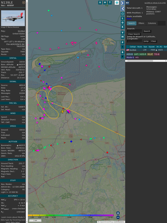Toggle the MLAT source tag
This screenshot has height=223, width=167.
click(x=150, y=54)
